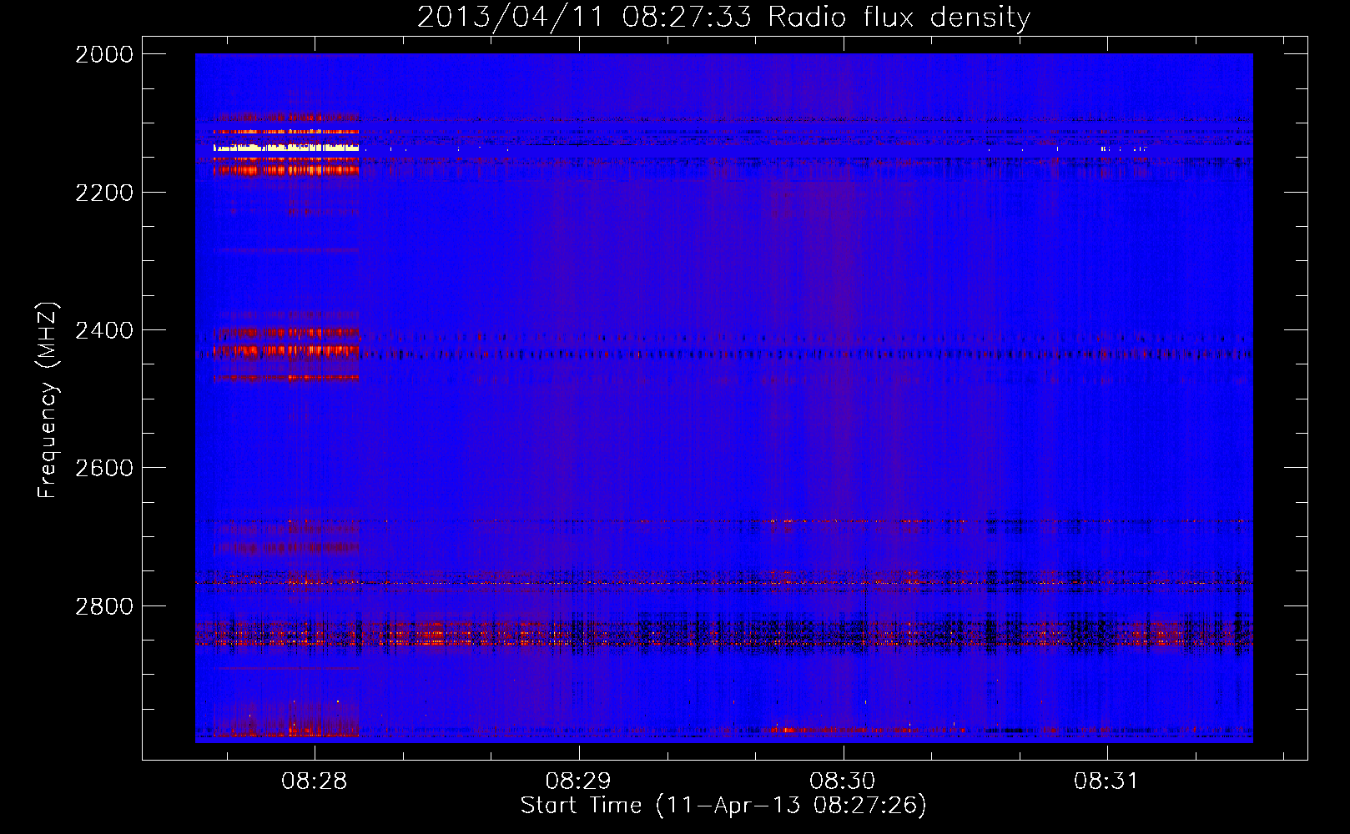
Task: Click the plot title "2013/04/11 08:27:33 Radio flux density"
Action: [723, 17]
